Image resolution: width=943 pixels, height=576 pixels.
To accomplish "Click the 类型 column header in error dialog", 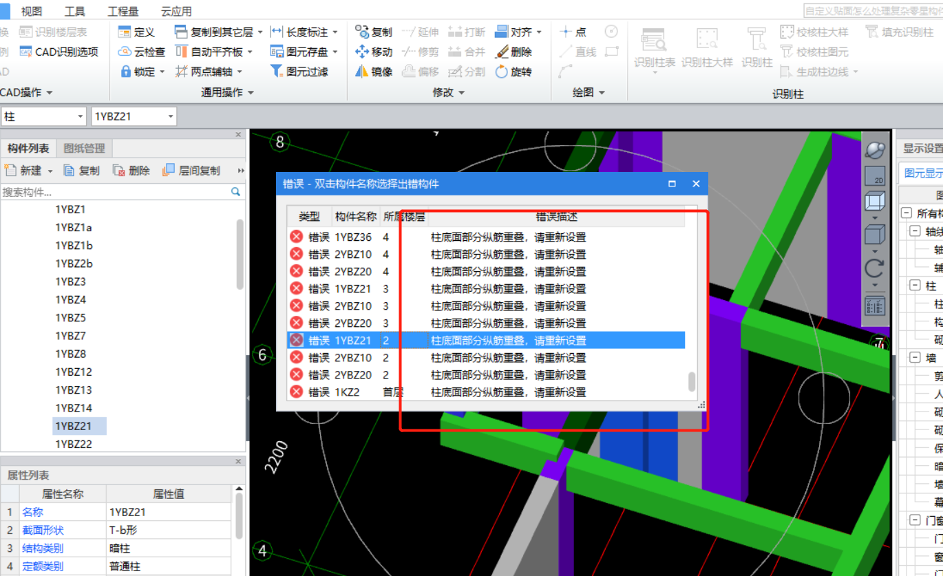I will [x=309, y=217].
